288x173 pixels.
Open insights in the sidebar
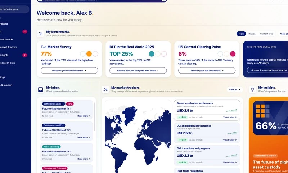click(x=4, y=55)
